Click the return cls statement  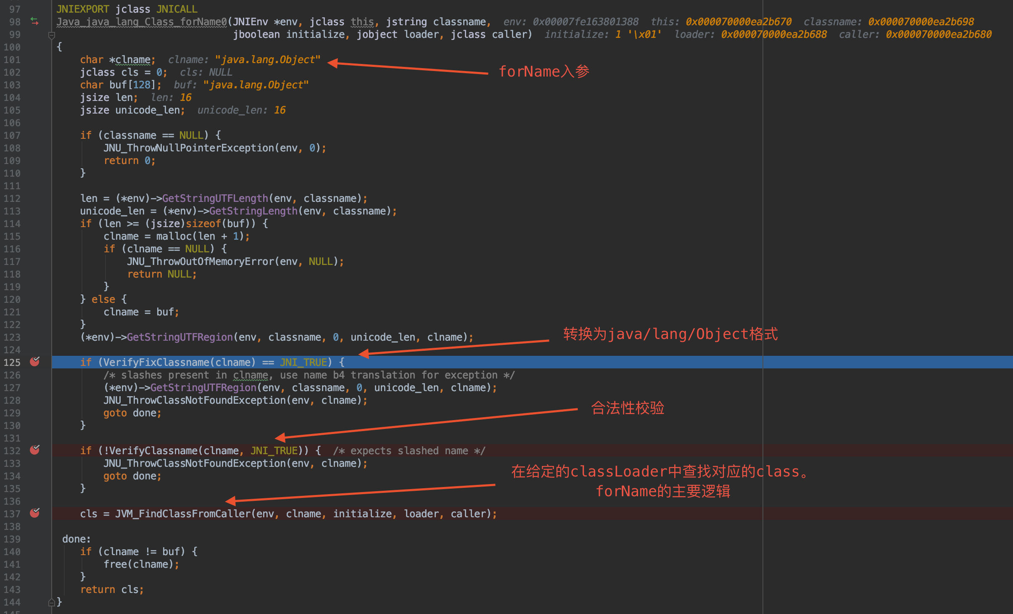111,590
